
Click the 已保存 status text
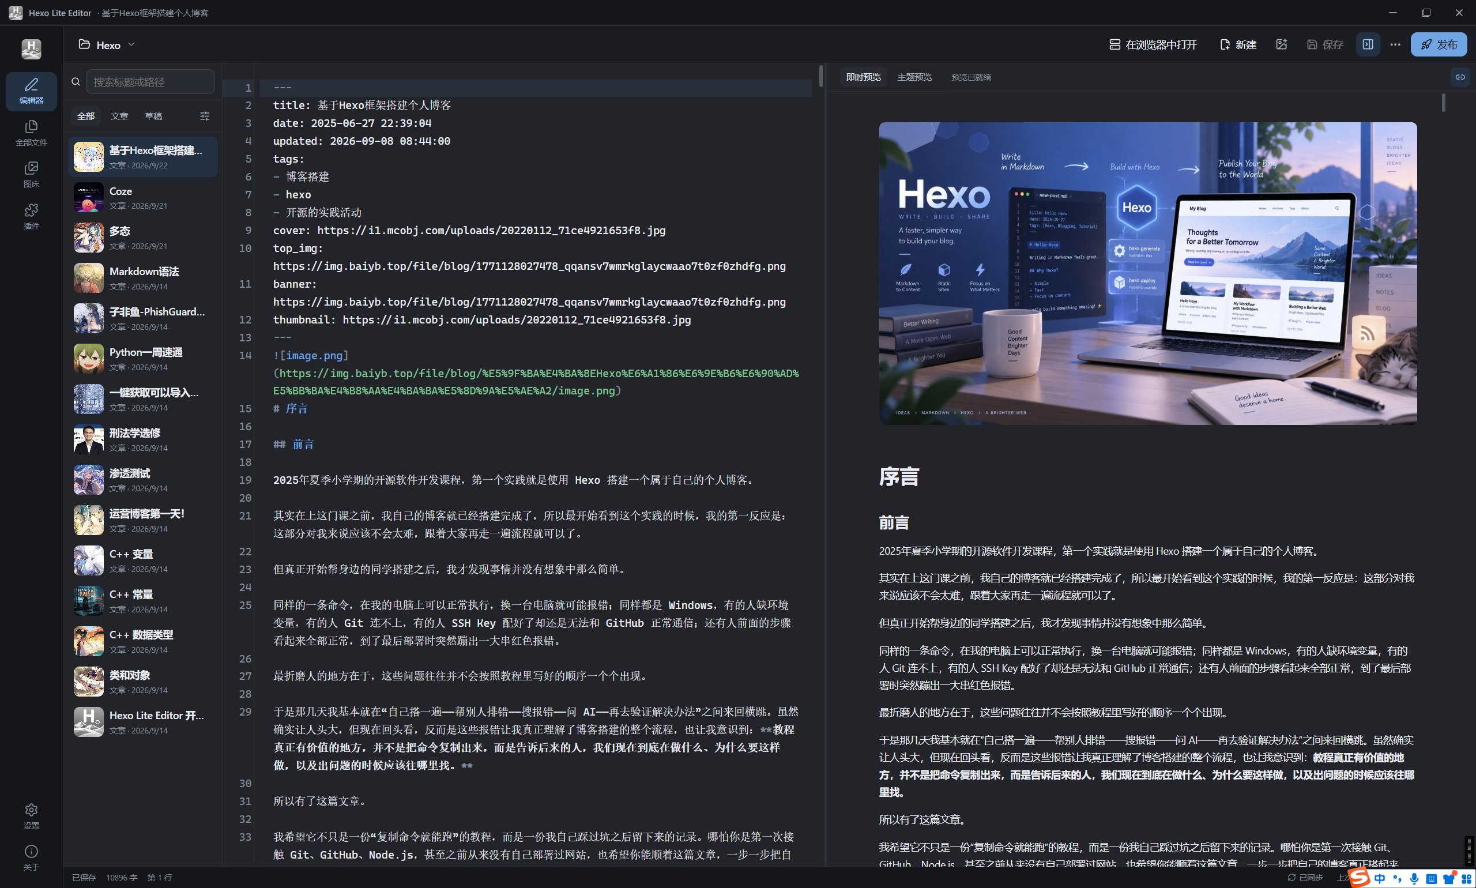click(x=84, y=878)
